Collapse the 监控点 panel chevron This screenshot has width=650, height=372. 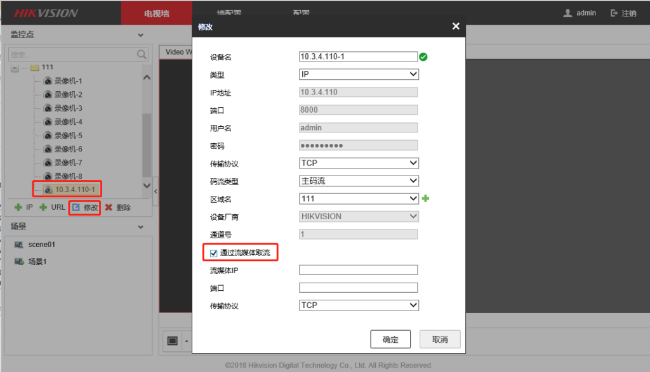(x=141, y=34)
